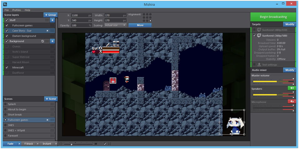
Task: Click the download icon beside Test settings
Action: click(x=259, y=64)
